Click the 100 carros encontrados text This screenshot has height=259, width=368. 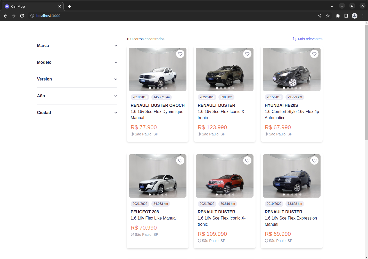click(x=145, y=39)
